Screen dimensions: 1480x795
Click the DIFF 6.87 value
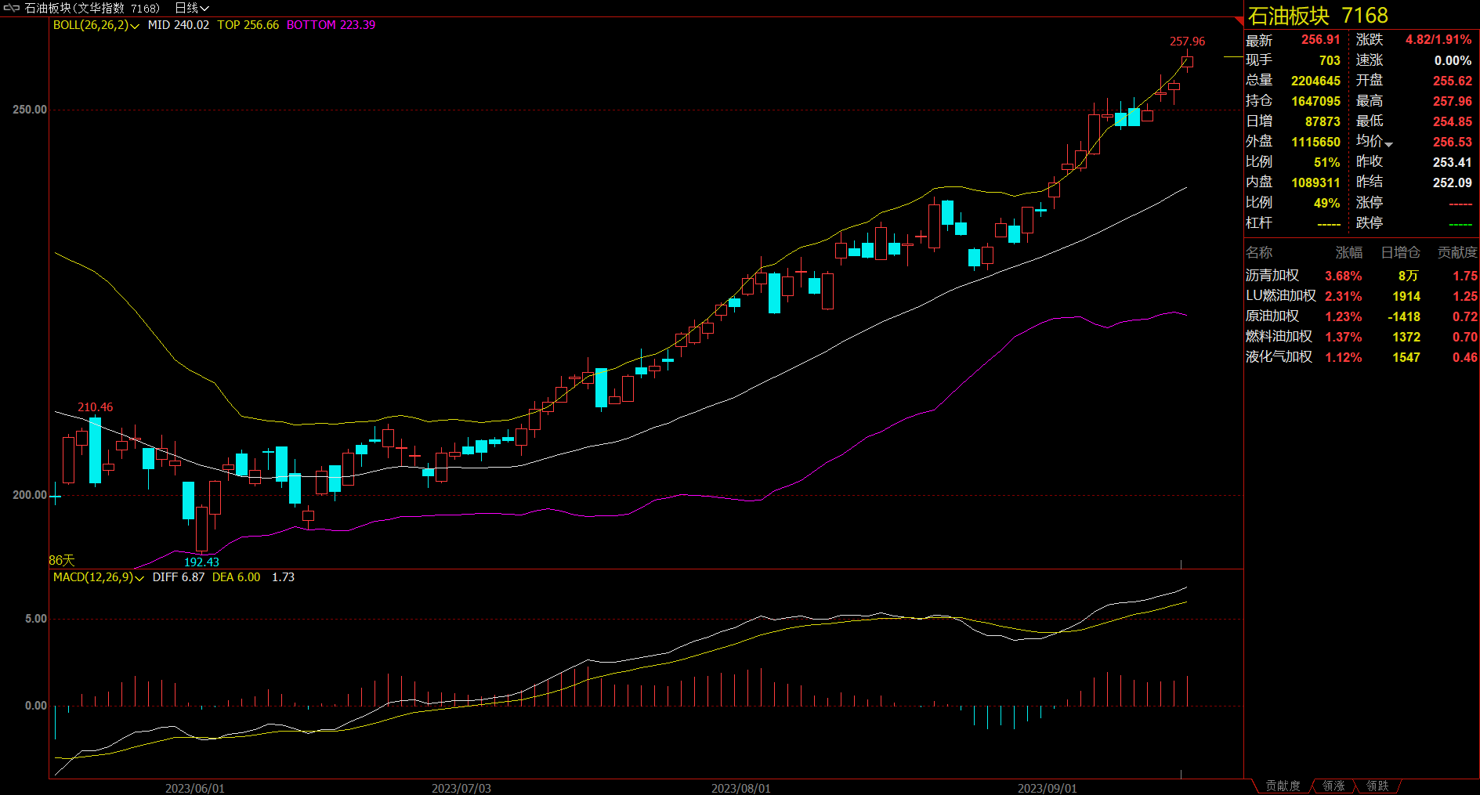tap(179, 577)
